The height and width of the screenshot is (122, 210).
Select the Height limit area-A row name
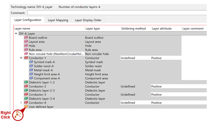[47, 74]
